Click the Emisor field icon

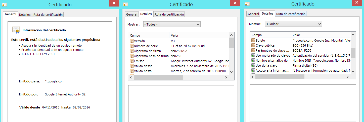(131, 61)
